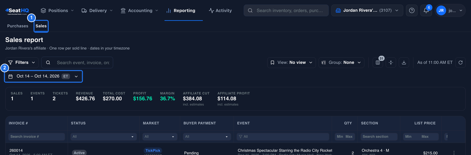471x155 pixels.
Task: Open the Group: None dropdown
Action: [x=341, y=62]
